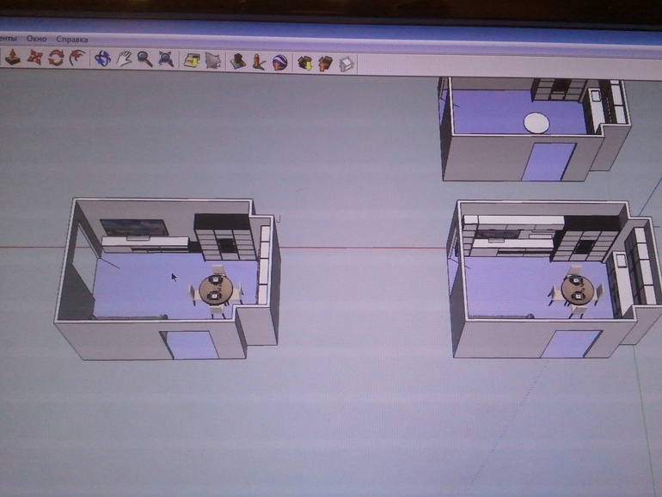
Task: Select the Zoom magnifier tool
Action: (145, 59)
